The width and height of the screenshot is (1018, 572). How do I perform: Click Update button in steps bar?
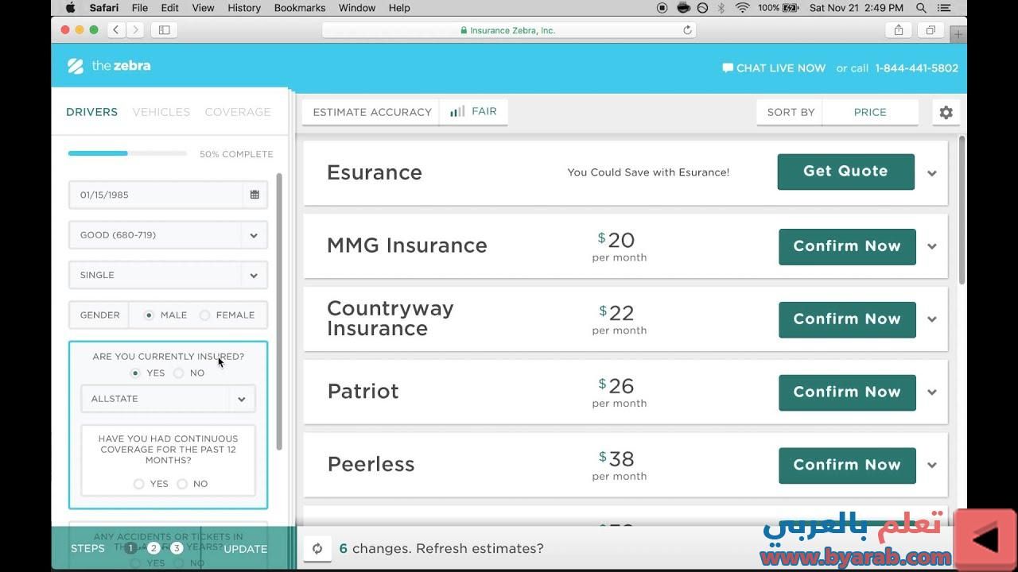[x=246, y=549]
